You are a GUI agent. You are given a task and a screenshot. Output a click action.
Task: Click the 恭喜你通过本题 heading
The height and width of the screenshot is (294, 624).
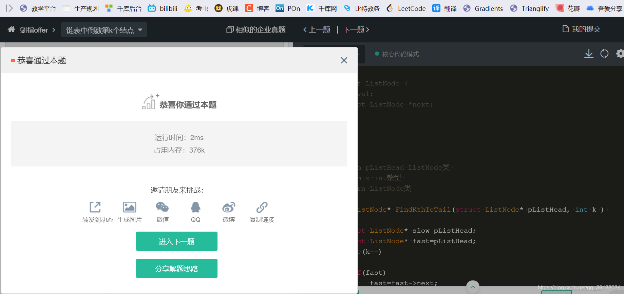click(188, 105)
